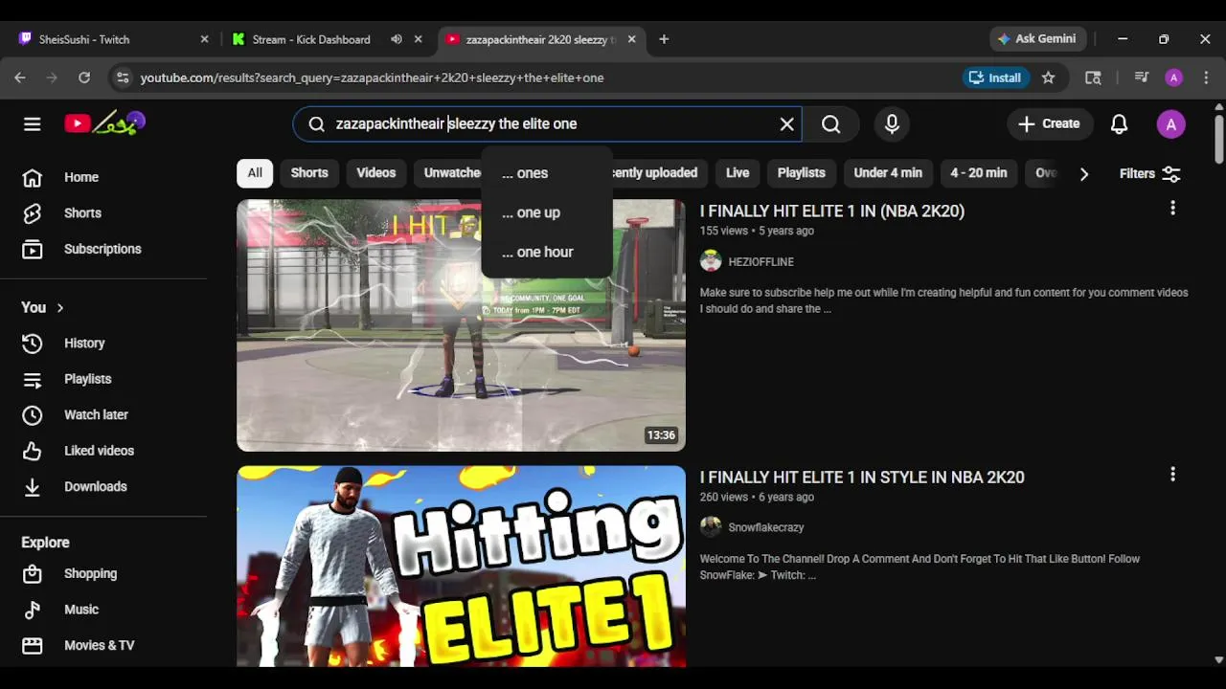Screen dimensions: 1226x689
Task: Open Subscriptions label text
Action: (102, 249)
